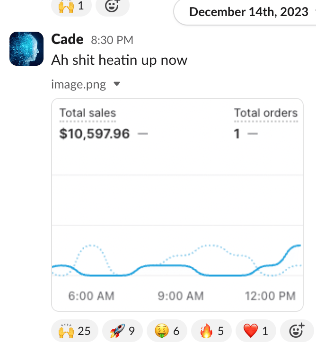316x352 pixels.
Task: Toggle the raised hands reaction with 25
Action: [74, 331]
